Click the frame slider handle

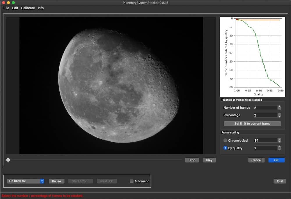tap(8, 160)
